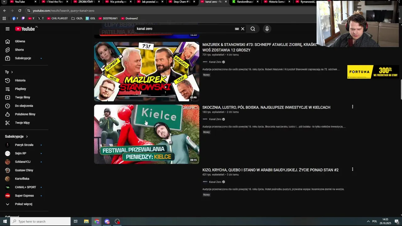This screenshot has height=226, width=402.
Task: Open the GOL bookmark
Action: (x=90, y=19)
